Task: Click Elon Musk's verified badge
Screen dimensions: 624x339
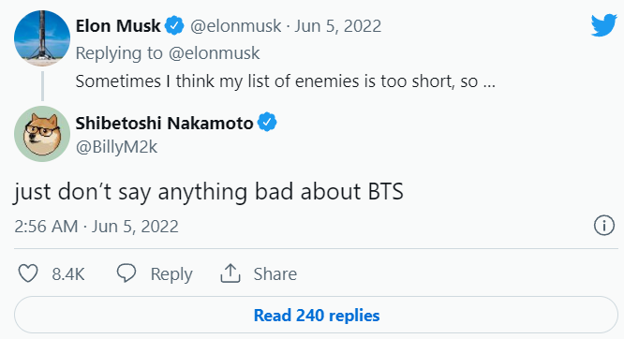Action: coord(174,26)
